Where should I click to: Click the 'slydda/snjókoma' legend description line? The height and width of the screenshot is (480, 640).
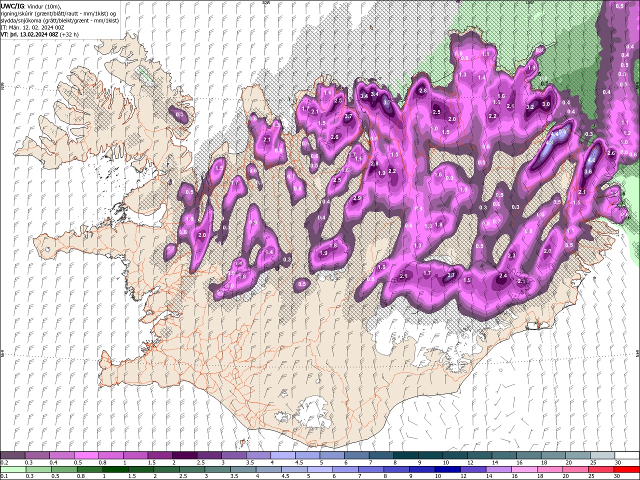tap(59, 20)
